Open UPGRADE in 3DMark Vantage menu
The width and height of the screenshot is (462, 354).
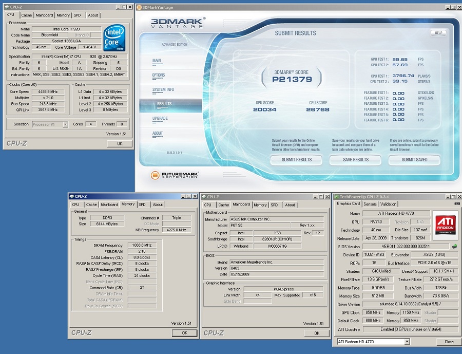tap(160, 118)
